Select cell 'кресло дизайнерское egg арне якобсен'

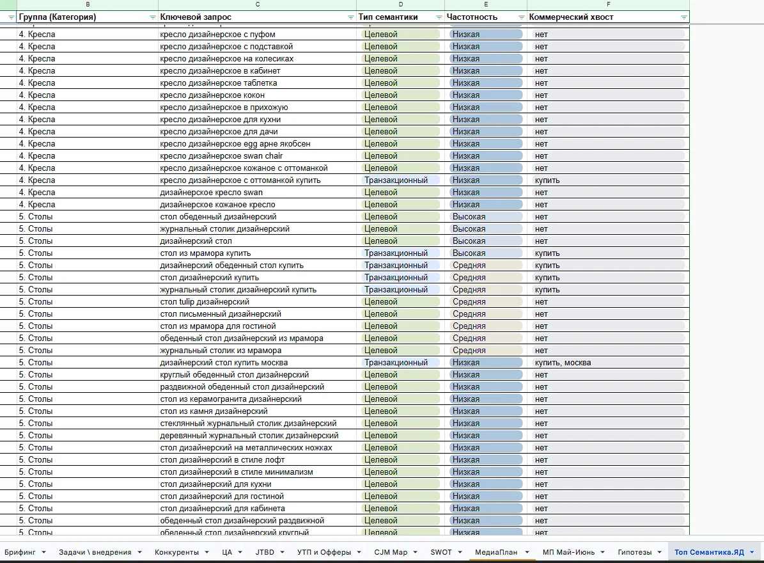(257, 144)
